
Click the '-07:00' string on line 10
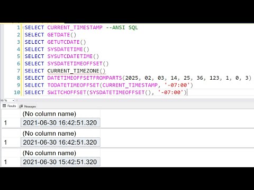(171, 92)
